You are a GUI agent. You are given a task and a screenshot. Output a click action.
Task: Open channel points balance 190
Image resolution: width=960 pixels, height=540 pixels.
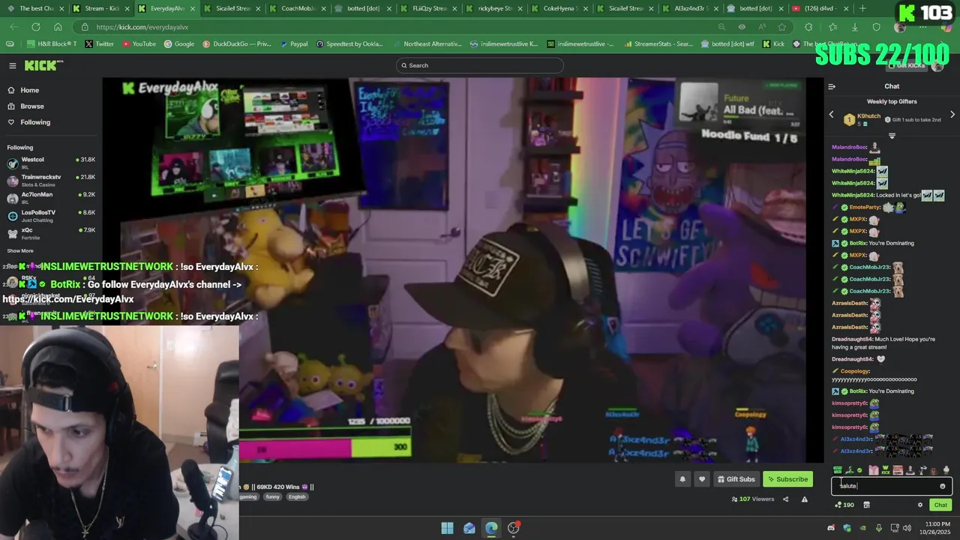844,505
